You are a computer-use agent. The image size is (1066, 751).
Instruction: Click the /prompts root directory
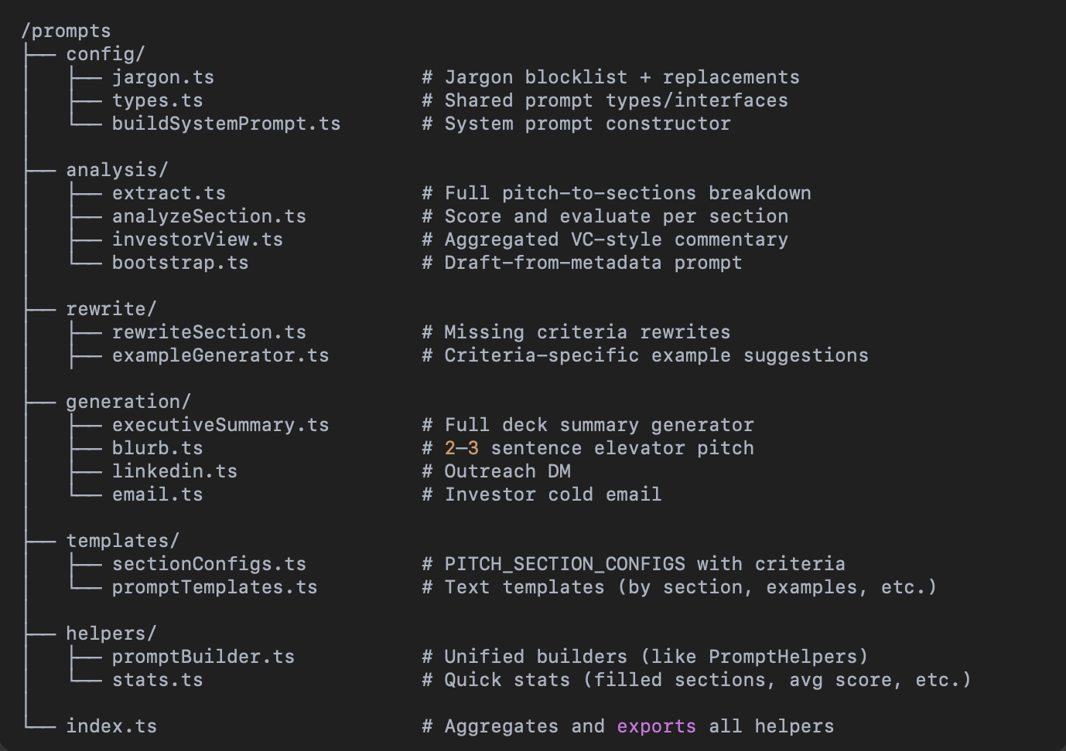coord(67,31)
